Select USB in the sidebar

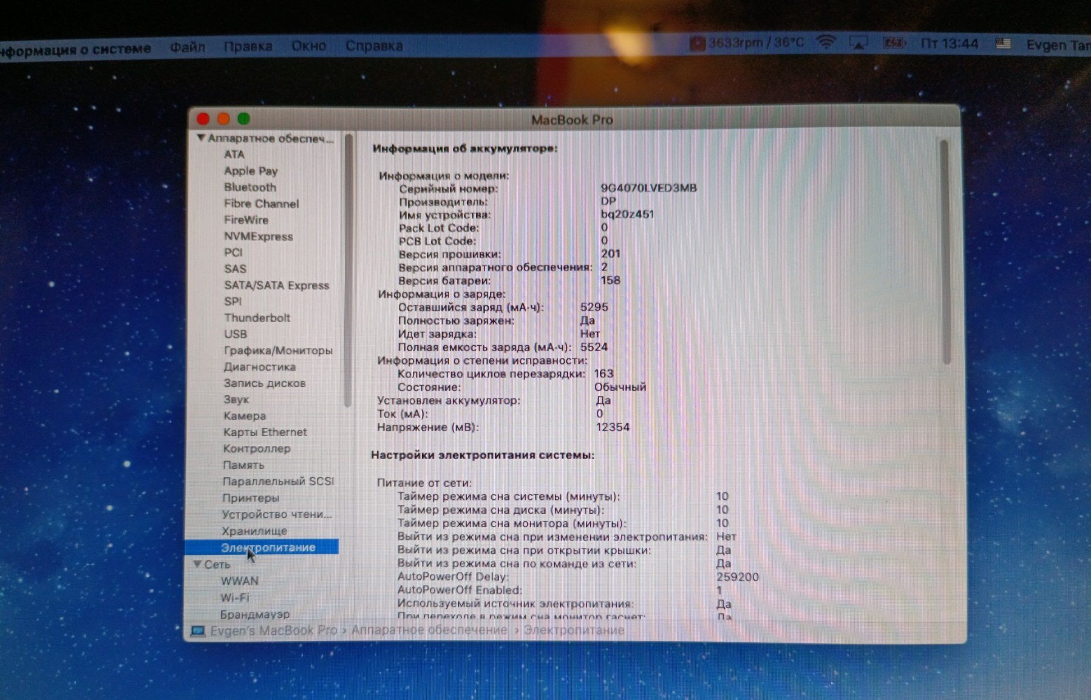pyautogui.click(x=235, y=334)
